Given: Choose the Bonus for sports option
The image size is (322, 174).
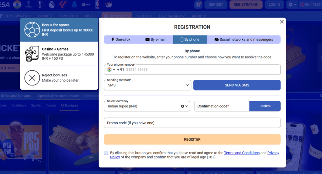Looking at the screenshot, I should click(x=59, y=30).
